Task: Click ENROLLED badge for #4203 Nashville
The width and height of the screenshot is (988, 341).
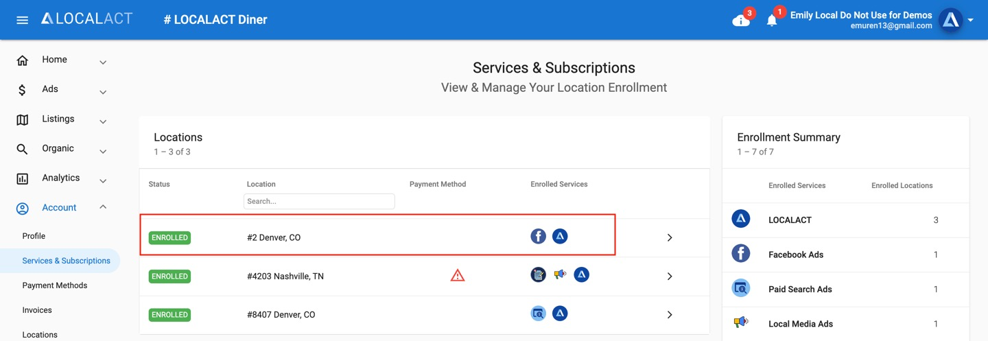Action: pos(169,276)
